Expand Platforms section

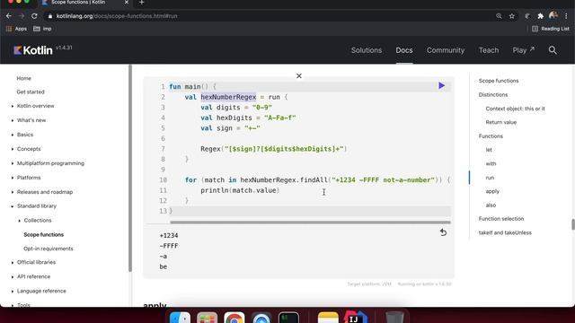29,178
